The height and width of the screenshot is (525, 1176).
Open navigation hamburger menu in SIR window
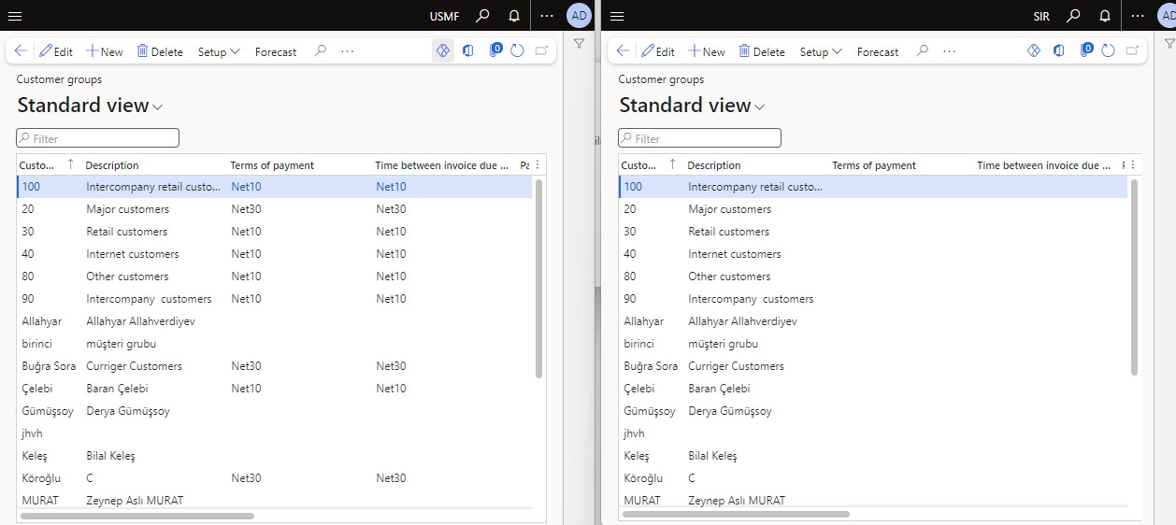coord(617,16)
